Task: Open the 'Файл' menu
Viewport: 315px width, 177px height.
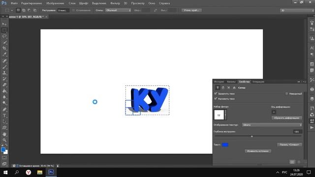Action: (x=14, y=3)
